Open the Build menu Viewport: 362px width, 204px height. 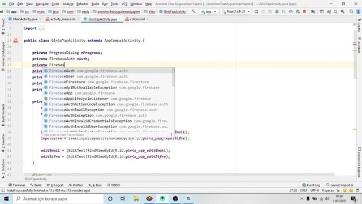[x=95, y=4]
